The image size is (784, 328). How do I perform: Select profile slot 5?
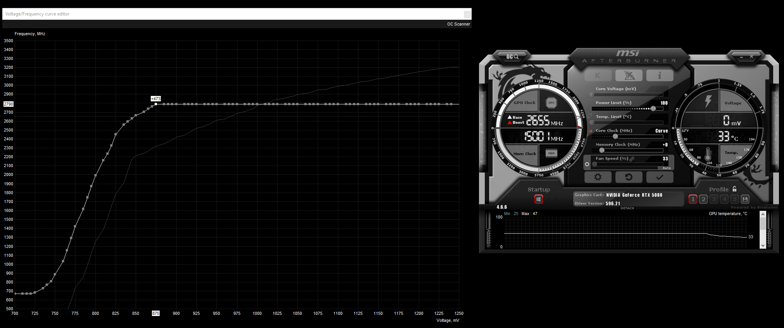pos(735,199)
